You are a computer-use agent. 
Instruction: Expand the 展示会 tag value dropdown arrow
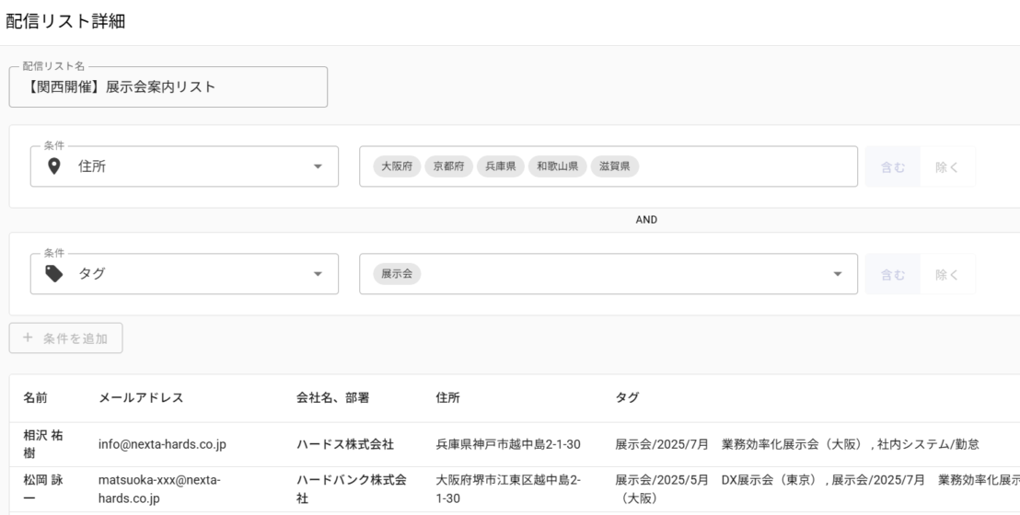[837, 273]
